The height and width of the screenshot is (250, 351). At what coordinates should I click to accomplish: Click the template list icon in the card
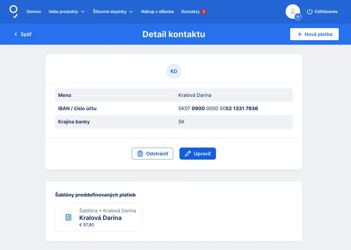[68, 218]
